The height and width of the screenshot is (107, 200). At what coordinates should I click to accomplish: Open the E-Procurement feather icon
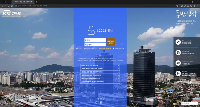[x=178, y=42]
